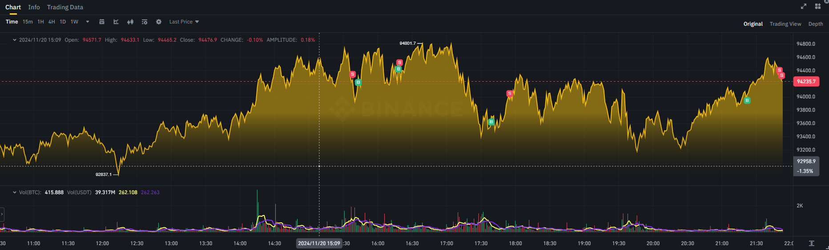The width and height of the screenshot is (829, 250).
Task: Open the technical indicators icon
Action: tap(116, 22)
